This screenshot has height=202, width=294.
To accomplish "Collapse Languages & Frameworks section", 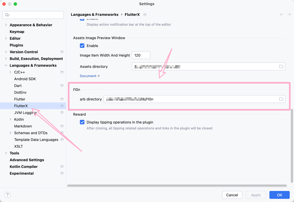I will click(x=6, y=65).
